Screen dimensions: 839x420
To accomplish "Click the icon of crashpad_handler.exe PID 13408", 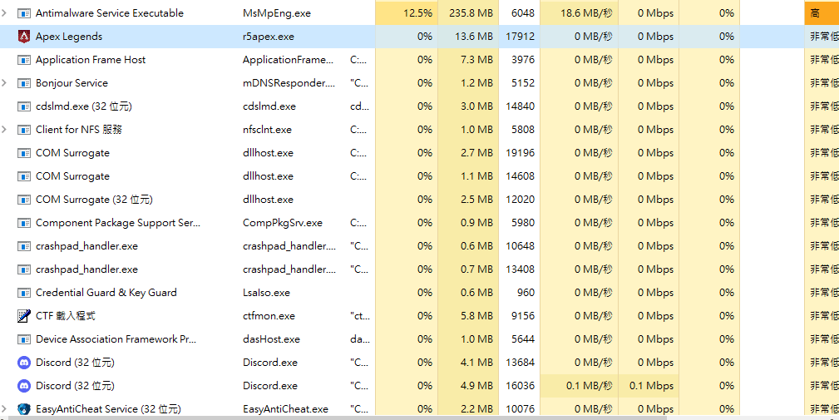I will coord(24,269).
